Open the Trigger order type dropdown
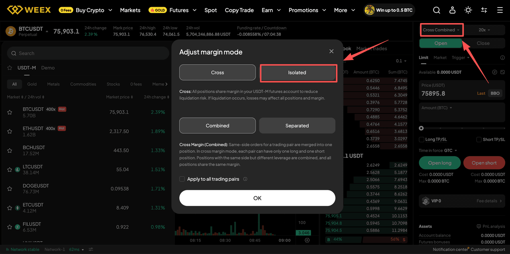Viewport: 510px width, 254px height. [460, 58]
